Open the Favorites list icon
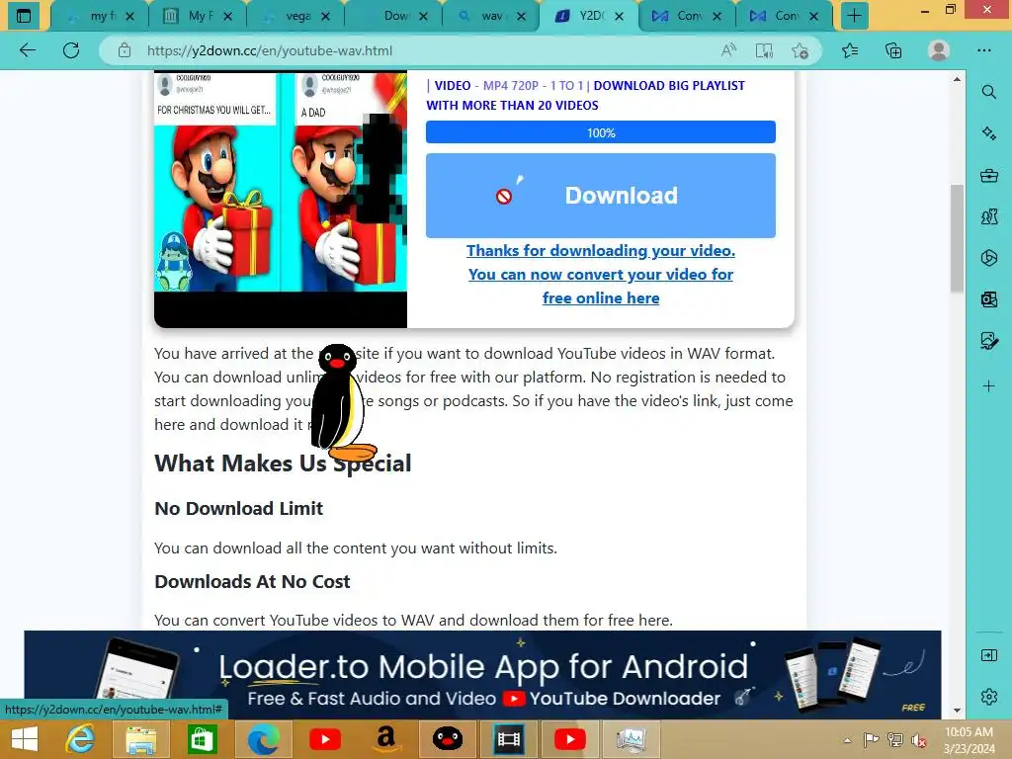This screenshot has width=1012, height=759. [850, 50]
